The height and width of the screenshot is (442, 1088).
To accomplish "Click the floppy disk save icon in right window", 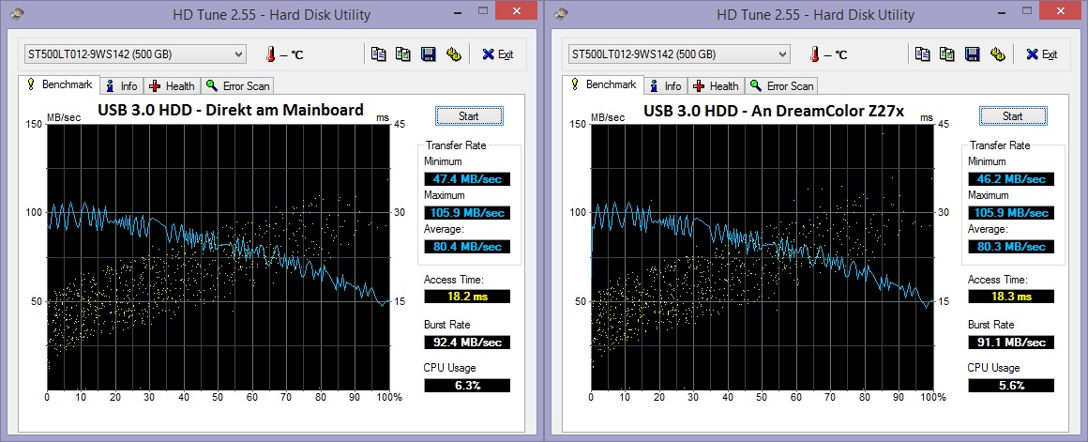I will pyautogui.click(x=973, y=54).
